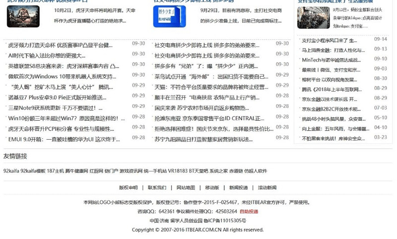Open sidebar article 腾讯《2018年上半年互联网
397x239 pixels.
point(331,89)
